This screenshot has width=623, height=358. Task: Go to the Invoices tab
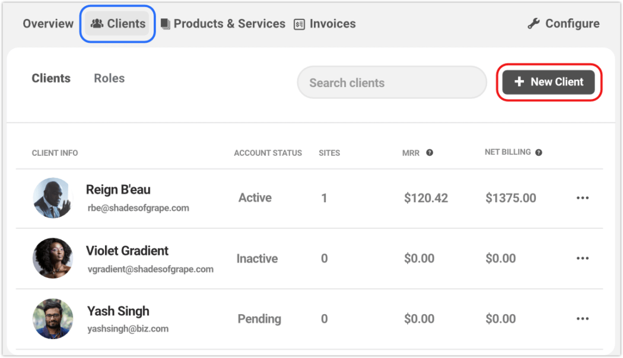[x=325, y=24]
